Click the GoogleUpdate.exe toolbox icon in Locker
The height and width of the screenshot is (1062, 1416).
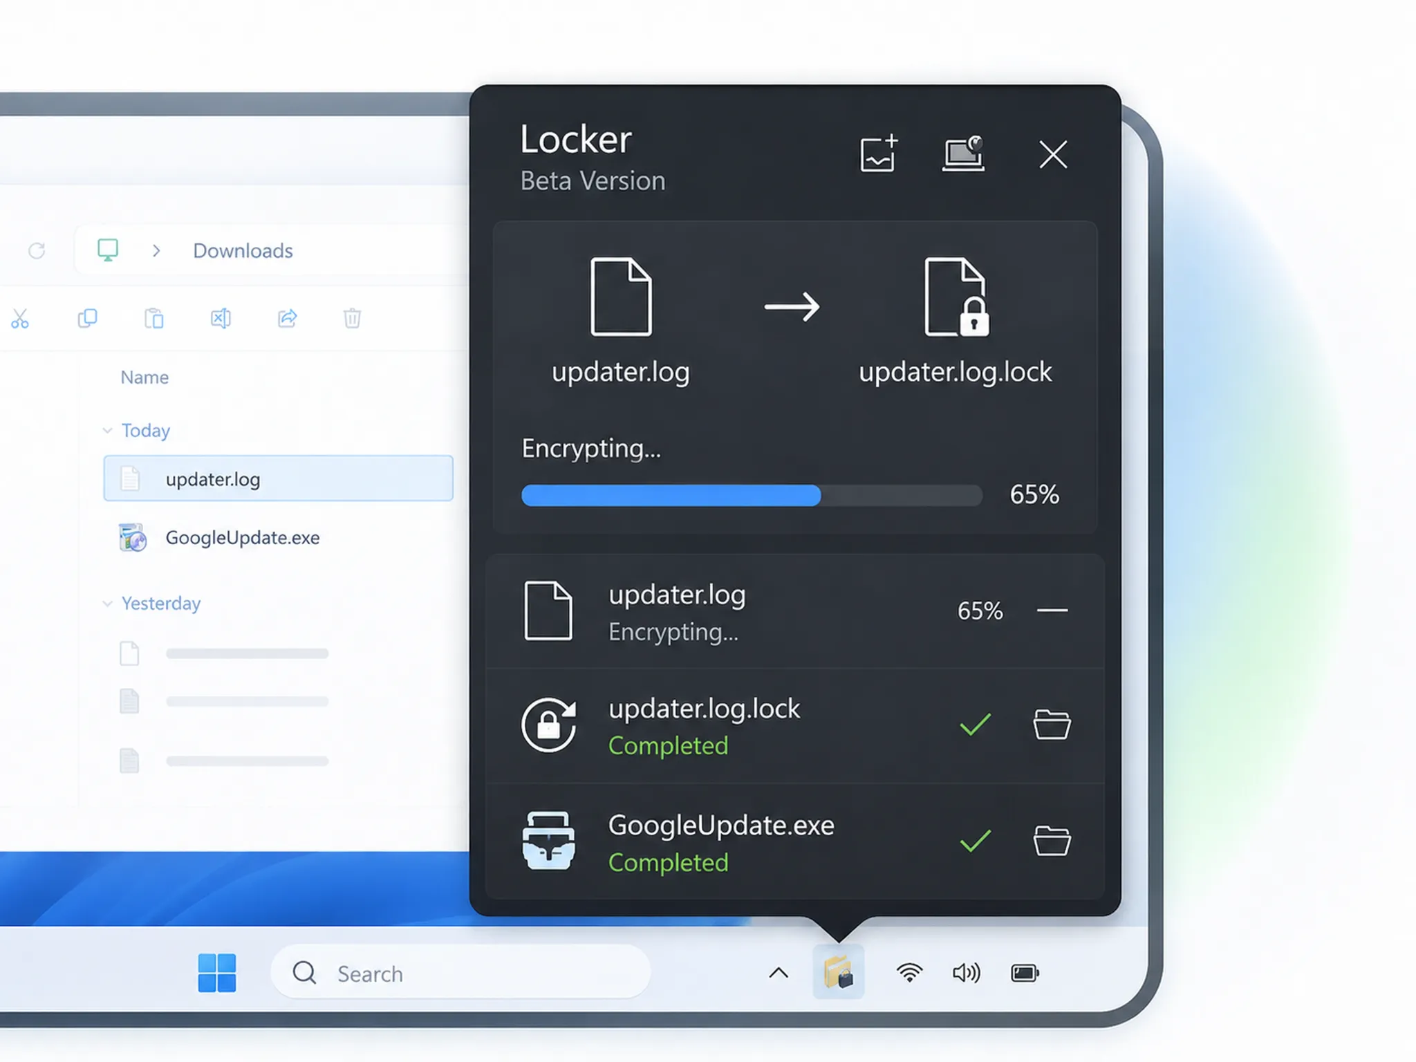548,841
